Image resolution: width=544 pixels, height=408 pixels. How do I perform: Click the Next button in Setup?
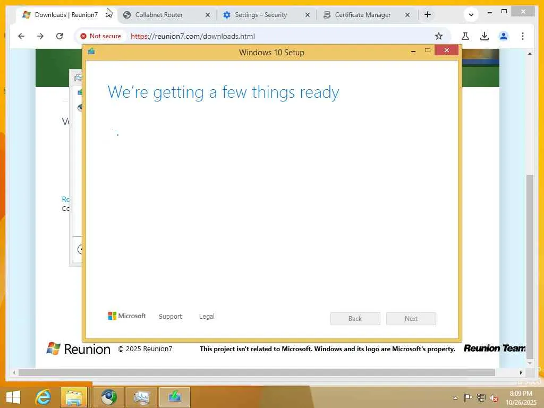click(x=411, y=319)
